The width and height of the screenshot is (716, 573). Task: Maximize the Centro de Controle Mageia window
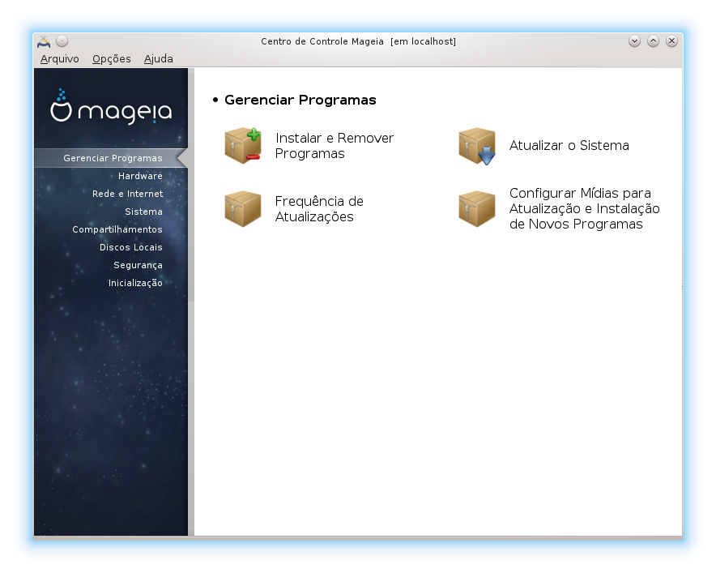tap(653, 41)
